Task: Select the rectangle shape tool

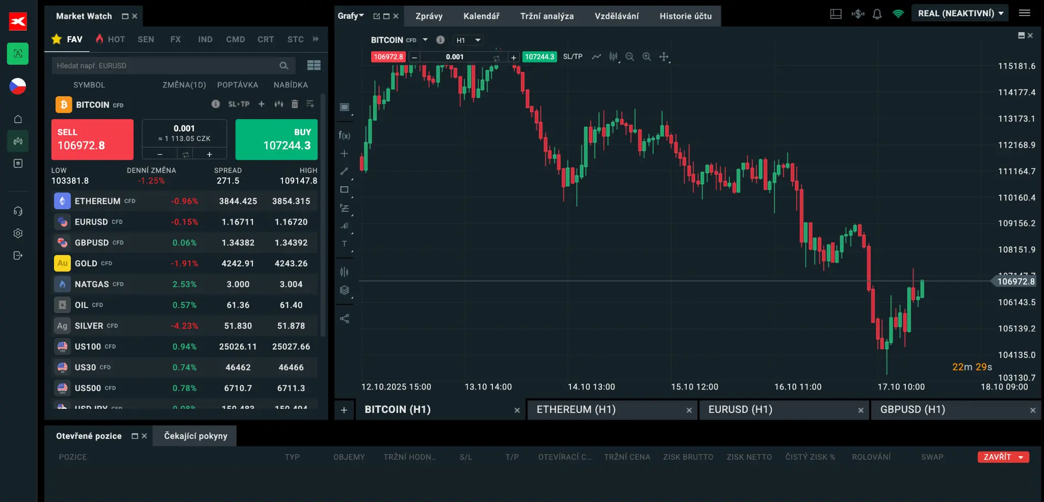Action: pyautogui.click(x=345, y=189)
